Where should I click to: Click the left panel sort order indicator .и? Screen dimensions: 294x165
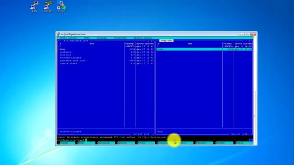point(60,44)
